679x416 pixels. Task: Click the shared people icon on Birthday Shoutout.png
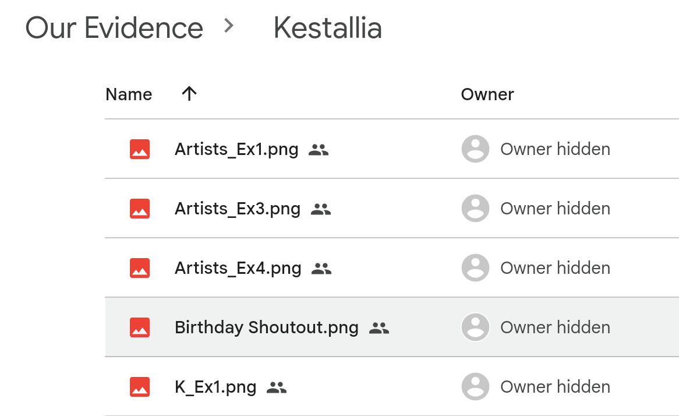coord(379,328)
